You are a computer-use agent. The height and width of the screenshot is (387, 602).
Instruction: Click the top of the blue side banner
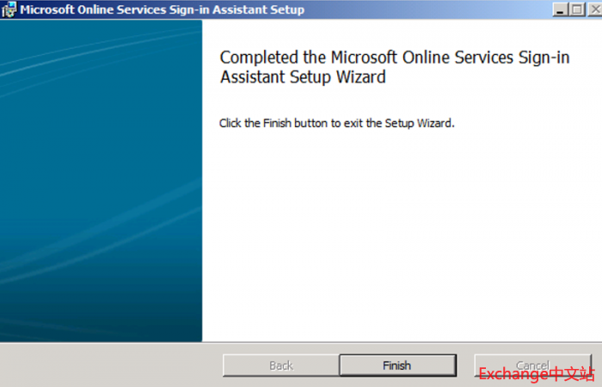[x=101, y=34]
